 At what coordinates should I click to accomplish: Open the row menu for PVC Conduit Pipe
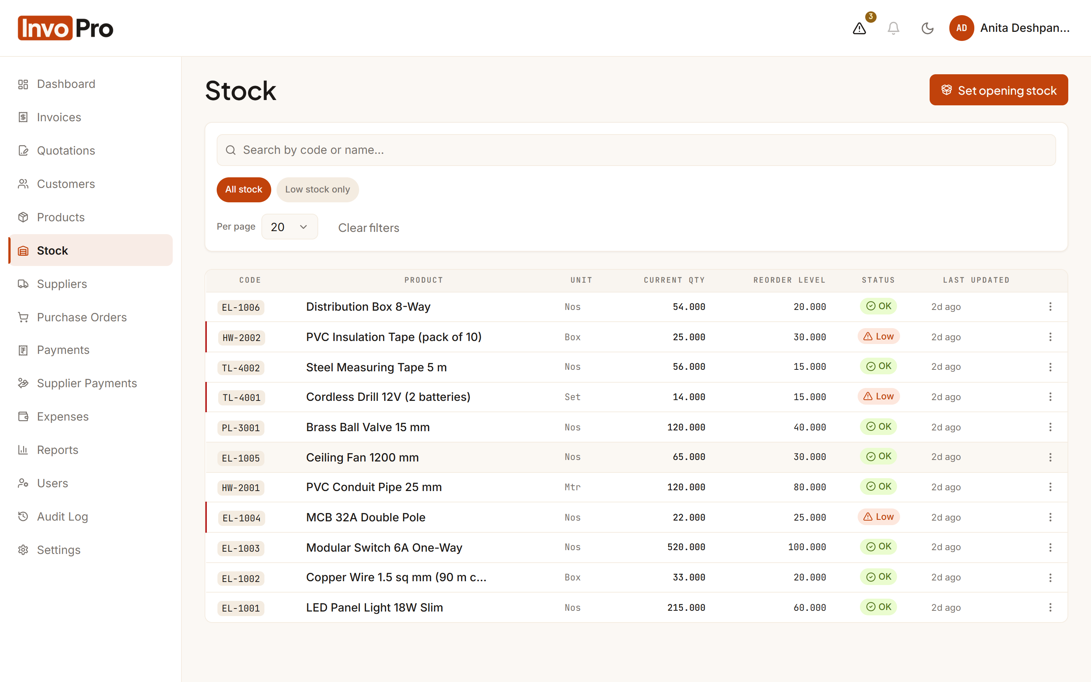(1050, 487)
